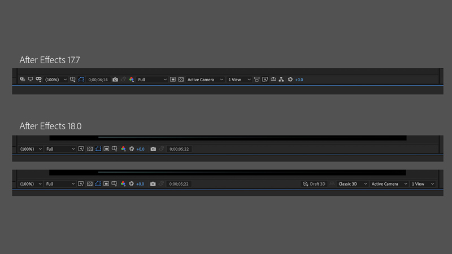Screen dimensions: 452x254
Task: Reset exposure icon in the 17.7 toolbar
Action: 290,80
